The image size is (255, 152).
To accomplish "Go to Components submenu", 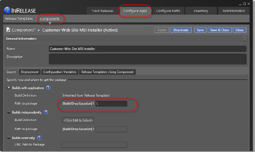I will click(x=50, y=19).
